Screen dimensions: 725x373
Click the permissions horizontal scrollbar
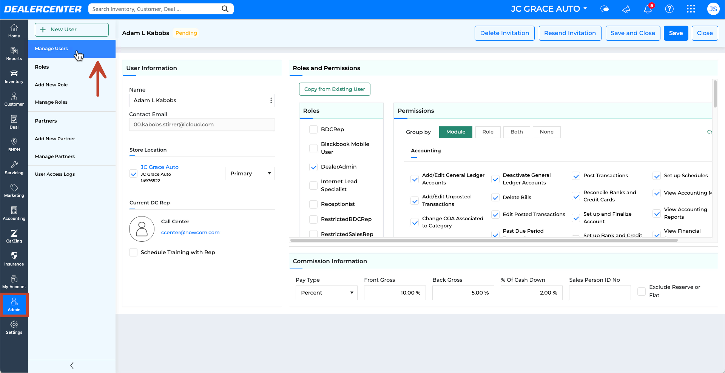pos(484,240)
